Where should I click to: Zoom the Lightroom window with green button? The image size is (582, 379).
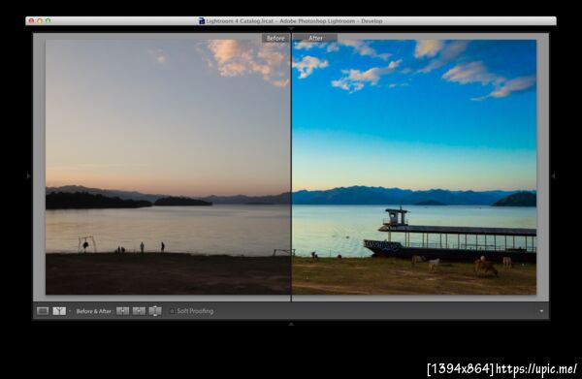[48, 20]
